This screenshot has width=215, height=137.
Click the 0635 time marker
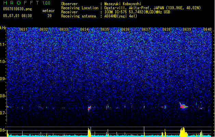coord(105,29)
